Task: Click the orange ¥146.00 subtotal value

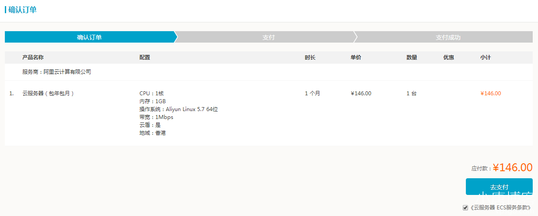Action: tap(490, 94)
